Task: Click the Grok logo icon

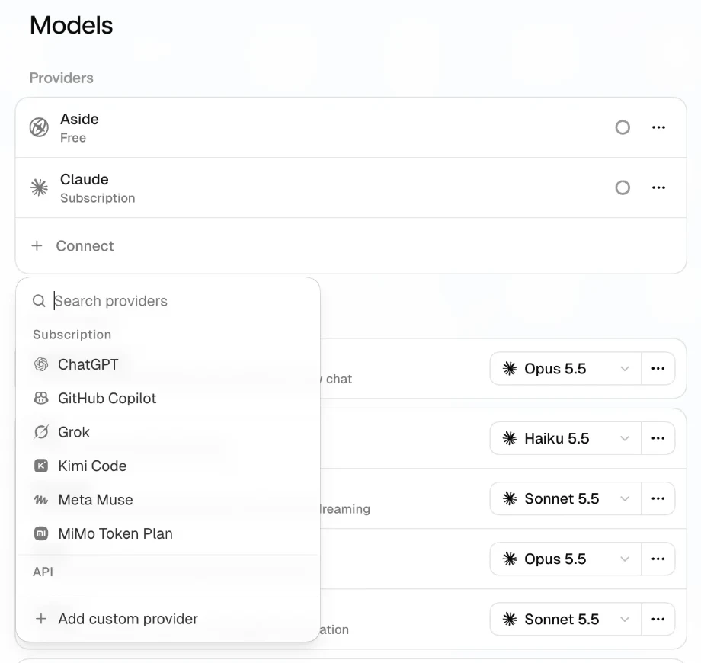Action: click(x=41, y=432)
